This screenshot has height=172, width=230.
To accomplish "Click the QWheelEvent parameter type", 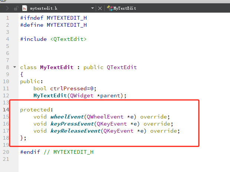I will coord(105,117).
